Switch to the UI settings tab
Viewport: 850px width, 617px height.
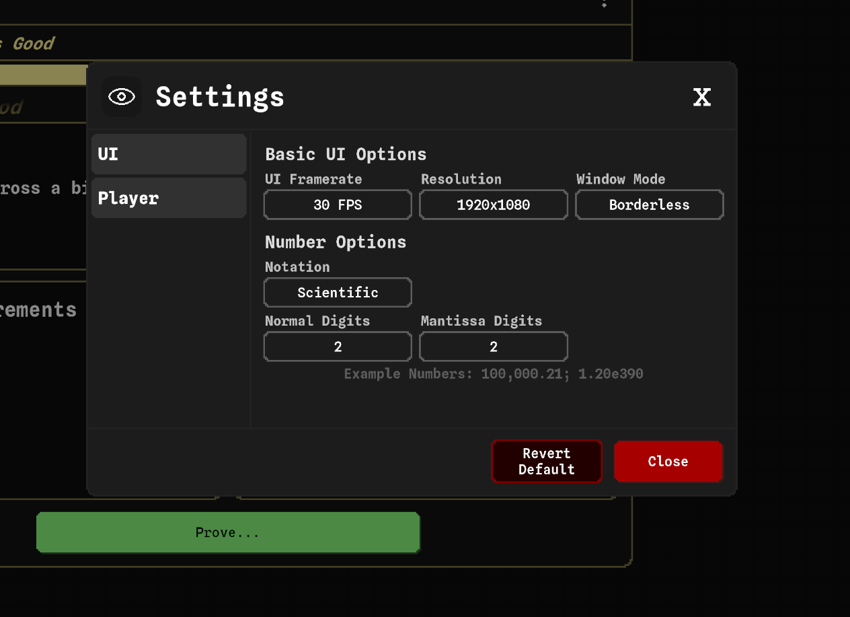[169, 154]
